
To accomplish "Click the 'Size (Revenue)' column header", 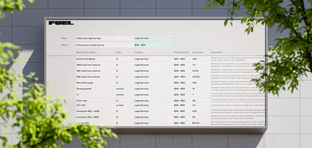I will pyautogui.click(x=181, y=52).
